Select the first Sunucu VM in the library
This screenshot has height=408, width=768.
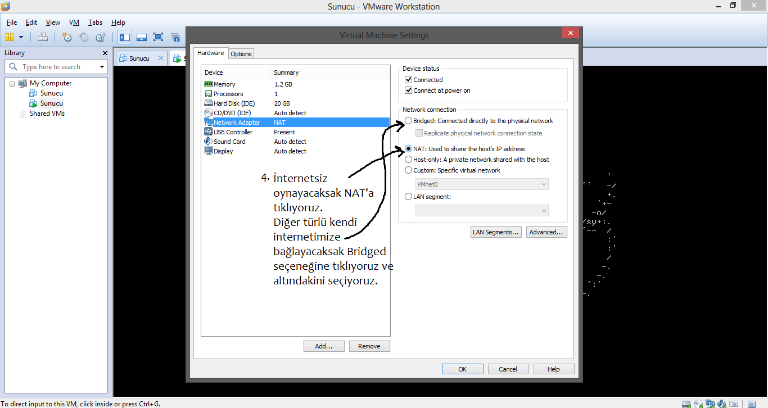tap(51, 93)
